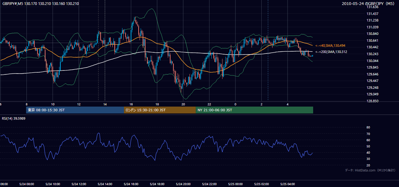Click price axis value 131.437
Viewport: 399px width, 187px height.
(x=372, y=14)
